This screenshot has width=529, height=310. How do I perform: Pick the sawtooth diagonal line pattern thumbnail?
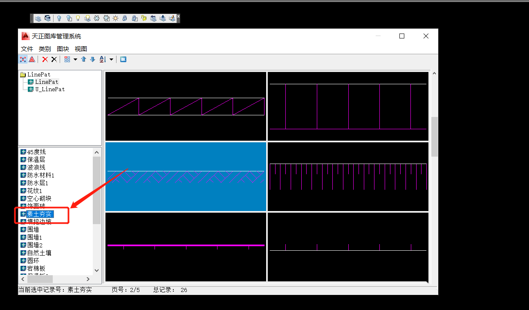pyautogui.click(x=186, y=106)
